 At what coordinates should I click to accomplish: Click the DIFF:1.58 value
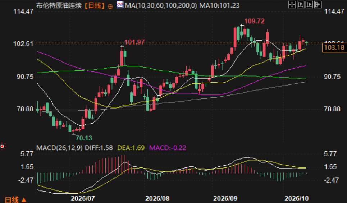pos(99,148)
